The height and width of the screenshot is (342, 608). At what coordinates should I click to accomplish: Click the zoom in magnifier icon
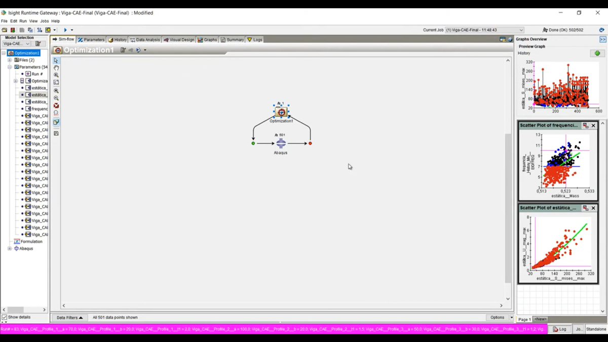(x=56, y=91)
